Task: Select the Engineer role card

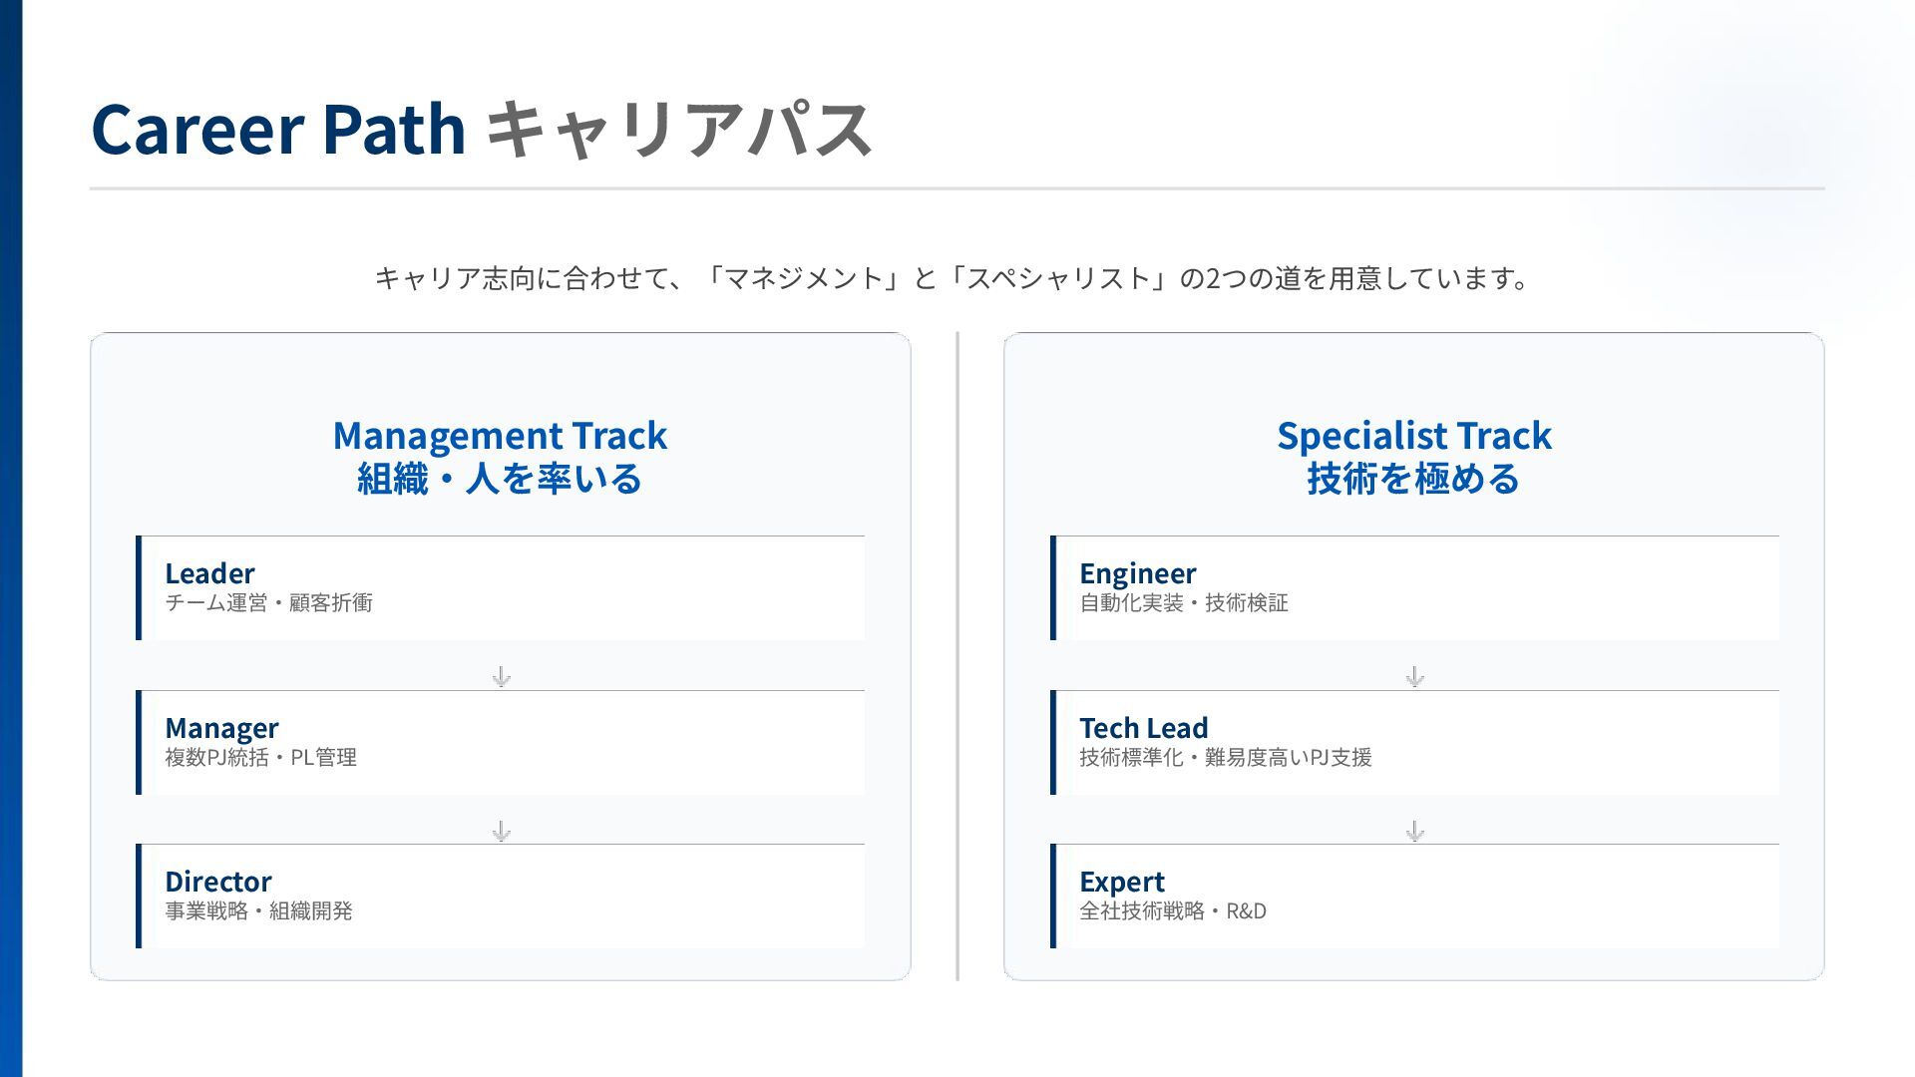Action: [1414, 587]
